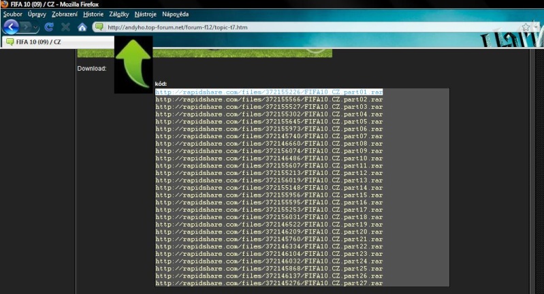This screenshot has height=294, width=544.
Task: Click the FIFA10.CZ.part19.rar line
Action: click(x=269, y=225)
